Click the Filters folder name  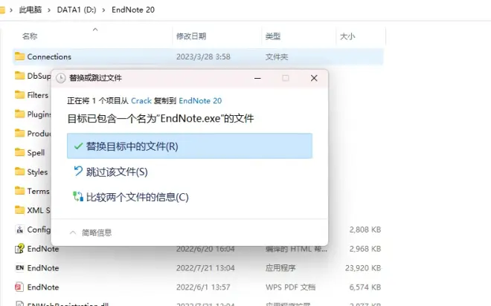[x=38, y=95]
